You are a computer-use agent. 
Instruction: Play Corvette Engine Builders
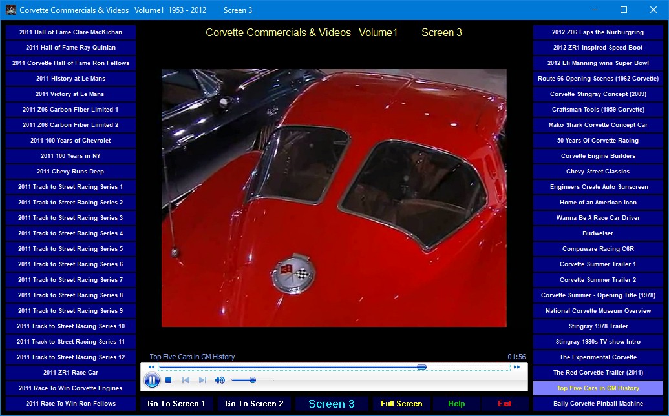598,156
